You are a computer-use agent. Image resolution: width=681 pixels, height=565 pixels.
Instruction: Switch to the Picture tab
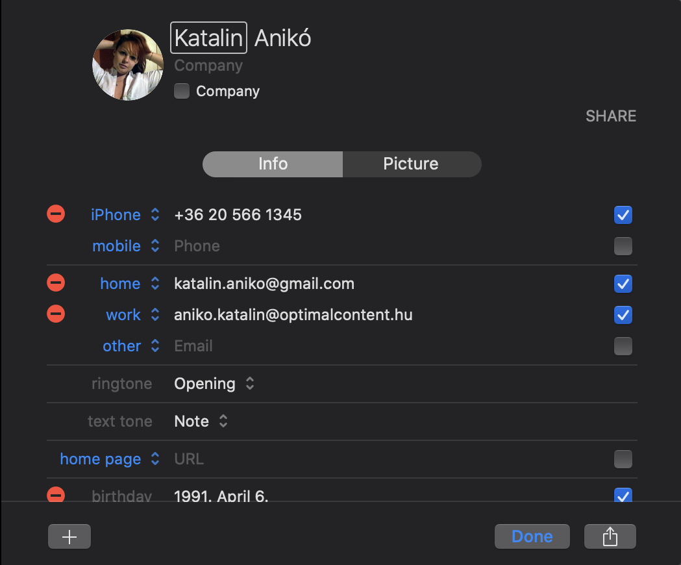click(x=411, y=164)
